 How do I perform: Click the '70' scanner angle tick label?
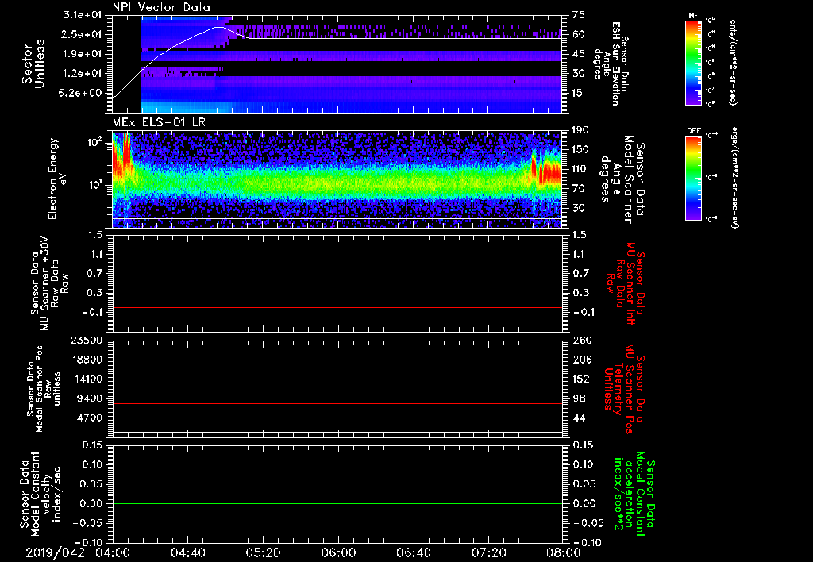point(579,189)
